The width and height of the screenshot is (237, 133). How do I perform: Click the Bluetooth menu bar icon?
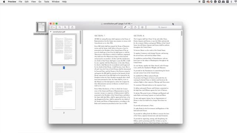(x=231, y=1)
